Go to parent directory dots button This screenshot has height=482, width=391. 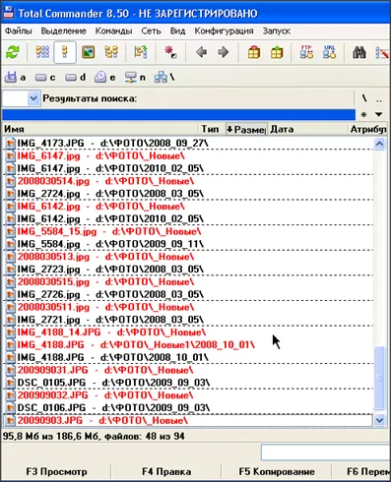tap(379, 98)
